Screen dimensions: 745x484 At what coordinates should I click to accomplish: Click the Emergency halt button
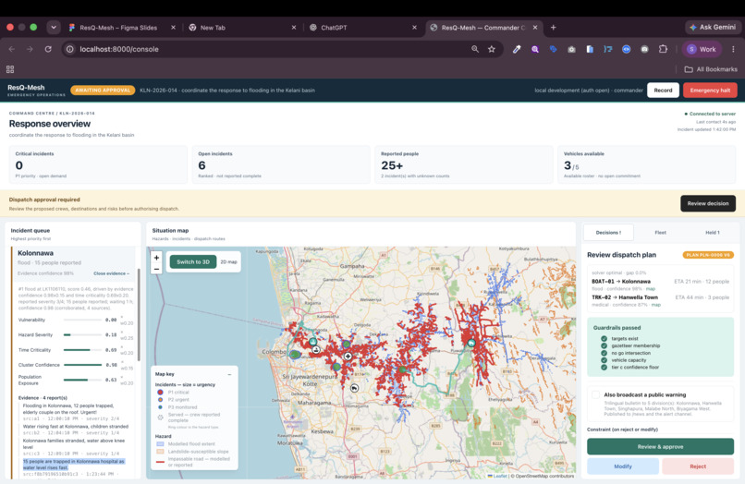[710, 91]
